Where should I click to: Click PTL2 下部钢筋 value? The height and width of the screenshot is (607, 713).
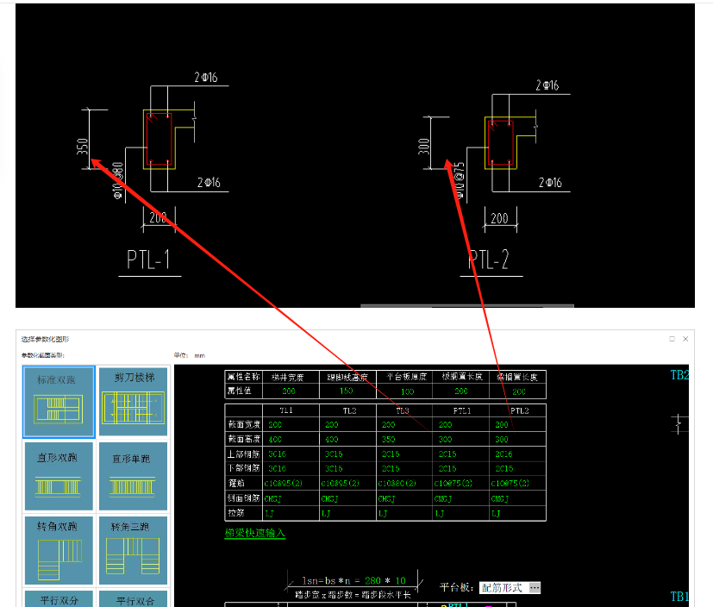point(503,468)
